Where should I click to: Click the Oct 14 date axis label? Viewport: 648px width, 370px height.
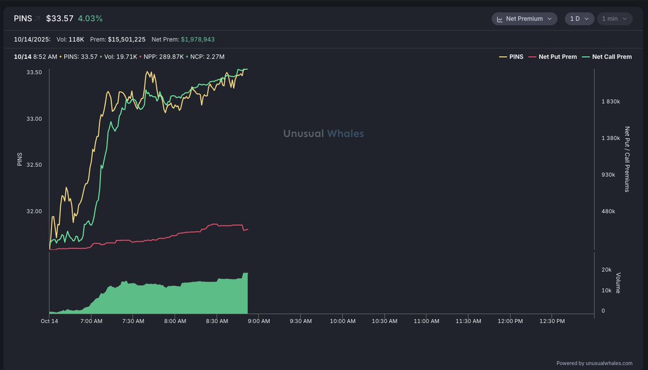[x=49, y=321]
